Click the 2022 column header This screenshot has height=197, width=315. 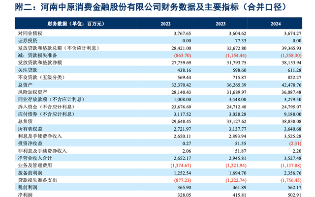point(166,24)
